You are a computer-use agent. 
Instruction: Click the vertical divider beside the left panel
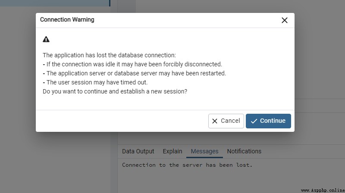(x=114, y=97)
